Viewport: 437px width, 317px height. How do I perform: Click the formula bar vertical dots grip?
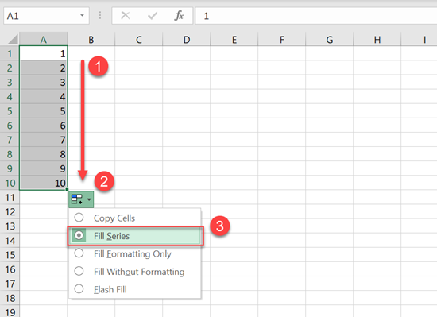(100, 16)
